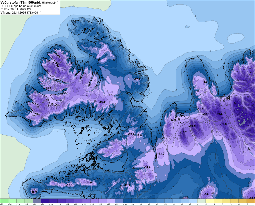Click the map title 'Veðurstofan/T2m 500grid: Hitakort (2m)'
The width and height of the screenshot is (255, 206).
click(29, 3)
